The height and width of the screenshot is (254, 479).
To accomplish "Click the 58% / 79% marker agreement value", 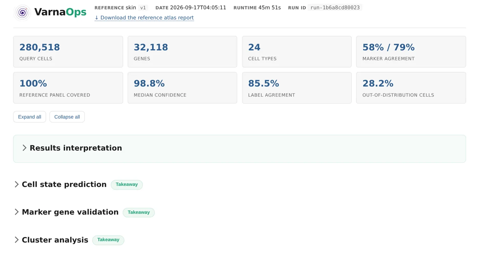I will point(388,47).
